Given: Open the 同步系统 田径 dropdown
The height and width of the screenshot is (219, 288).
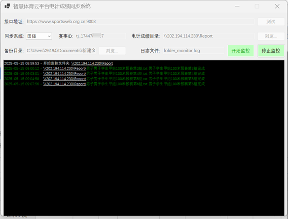Looking at the screenshot, I should click(39, 36).
